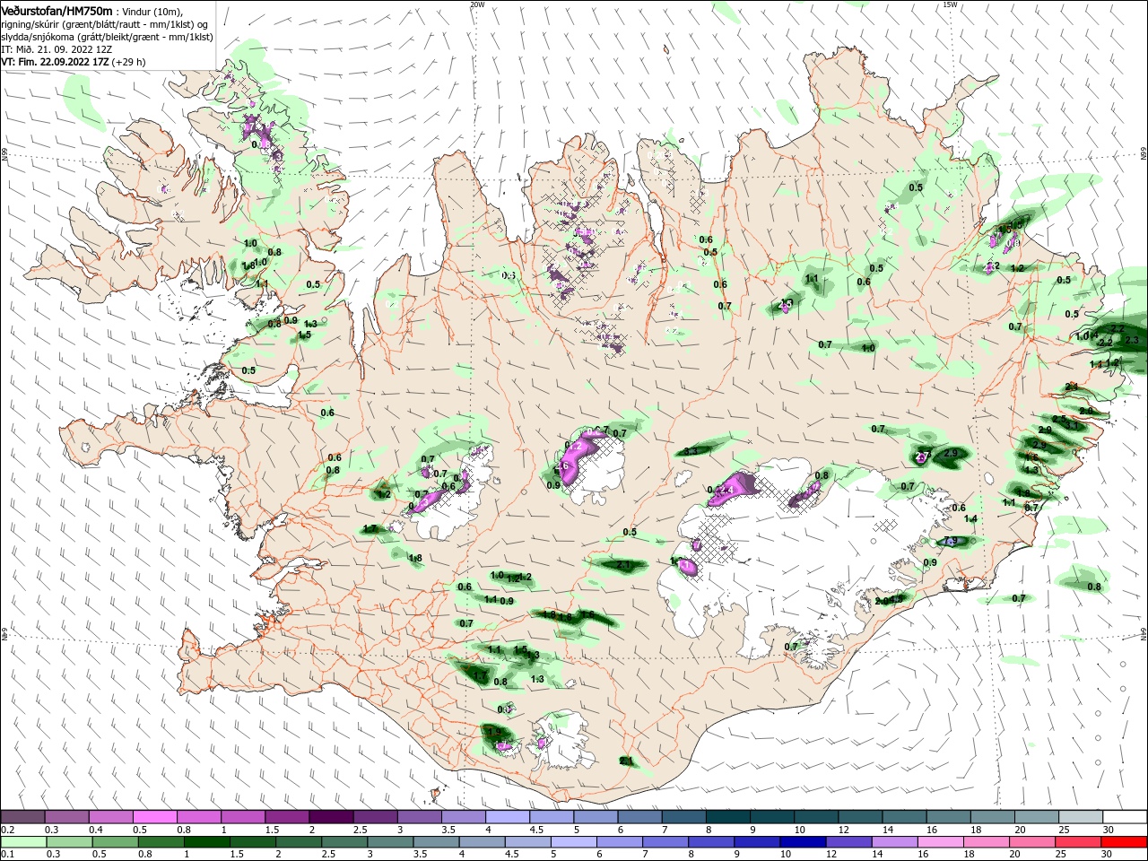Select the snow scale swatch starting at 0.2
This screenshot has height=861, width=1148.
[x=23, y=816]
